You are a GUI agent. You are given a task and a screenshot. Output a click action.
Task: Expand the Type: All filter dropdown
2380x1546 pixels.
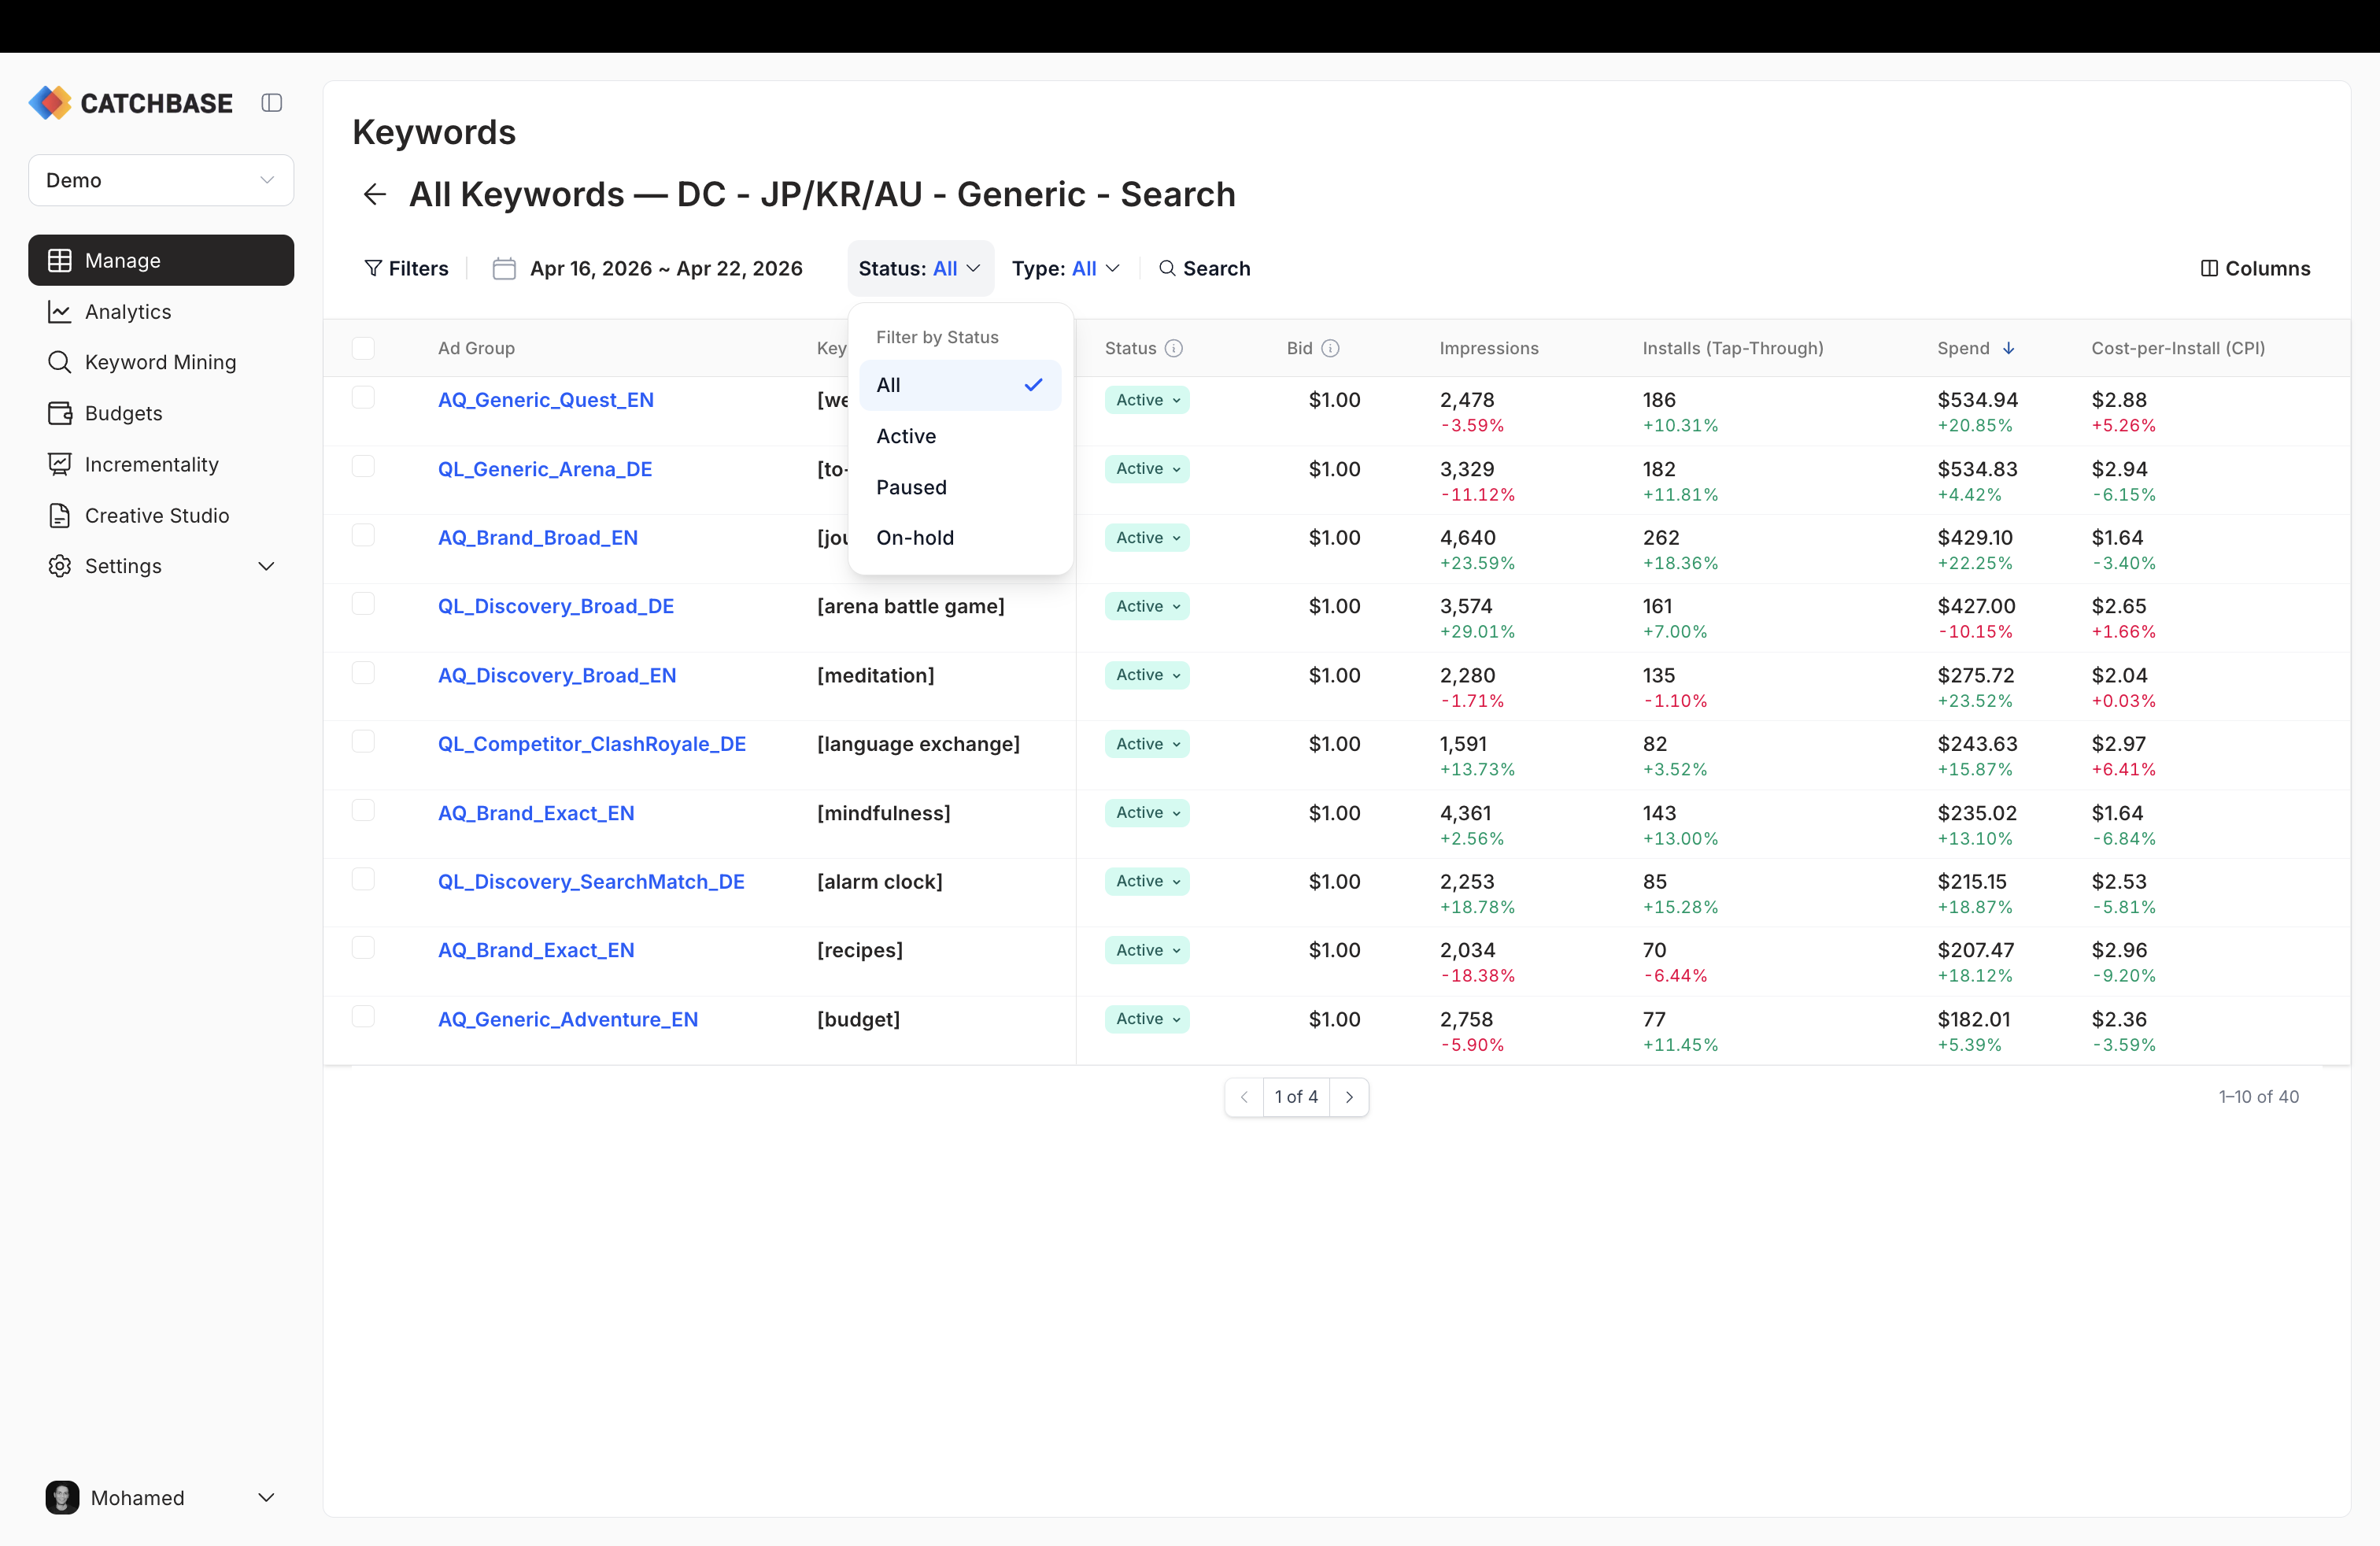[1066, 268]
